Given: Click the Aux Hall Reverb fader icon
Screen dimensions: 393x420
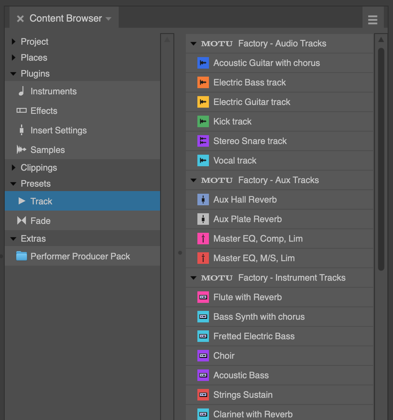Looking at the screenshot, I should pos(203,199).
